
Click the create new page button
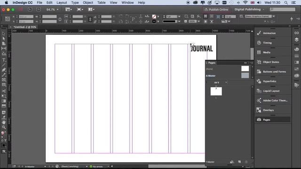coord(239,162)
